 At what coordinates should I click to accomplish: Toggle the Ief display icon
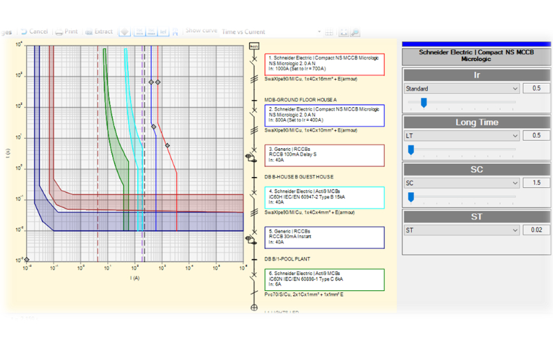click(x=163, y=32)
